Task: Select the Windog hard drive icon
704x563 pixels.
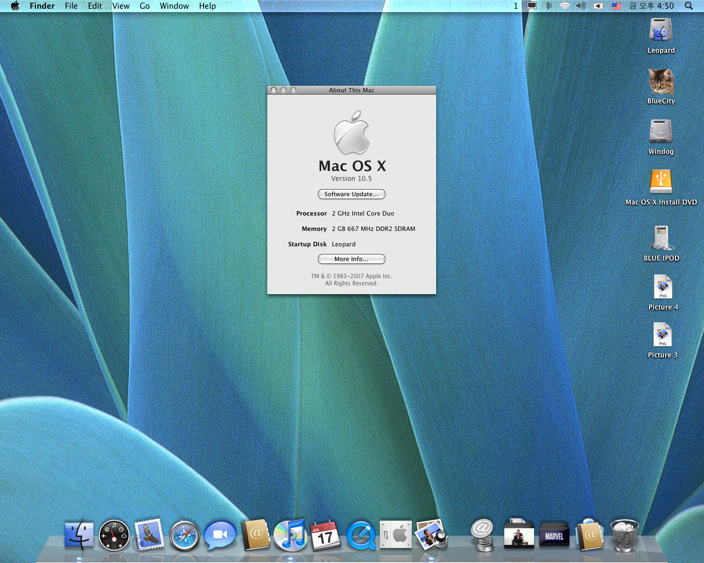Action: [661, 137]
